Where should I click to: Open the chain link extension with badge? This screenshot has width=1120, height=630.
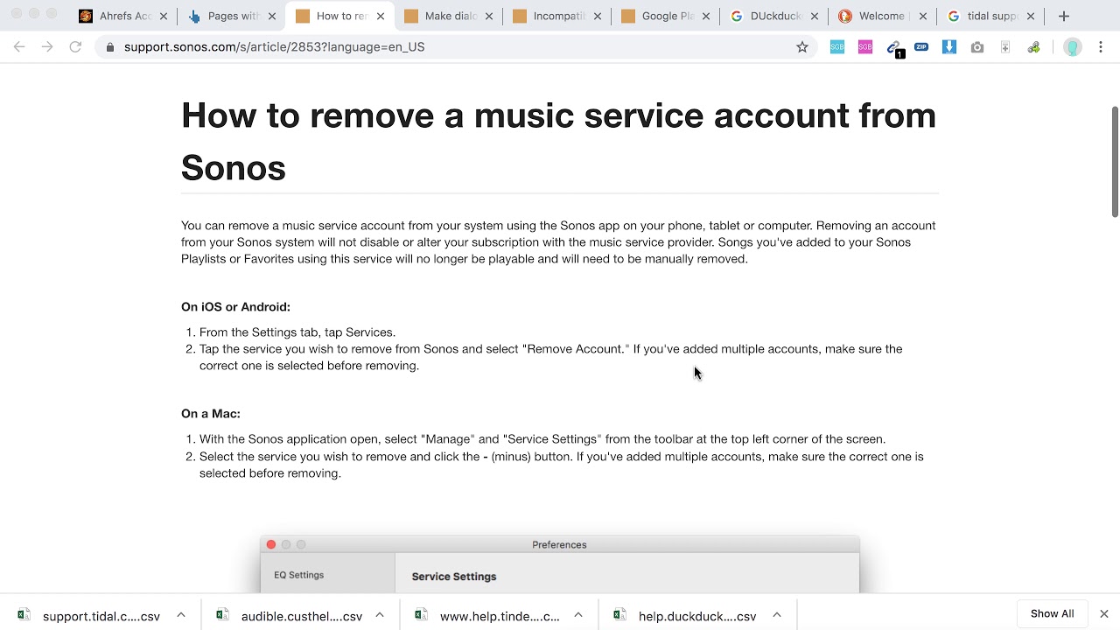[894, 48]
